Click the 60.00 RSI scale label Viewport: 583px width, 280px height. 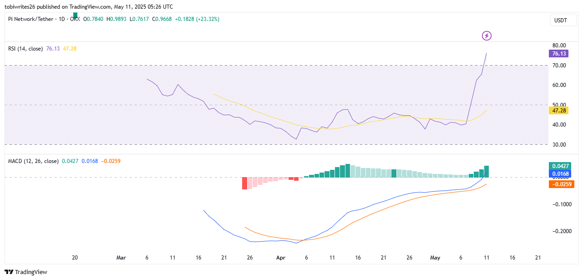pyautogui.click(x=559, y=85)
